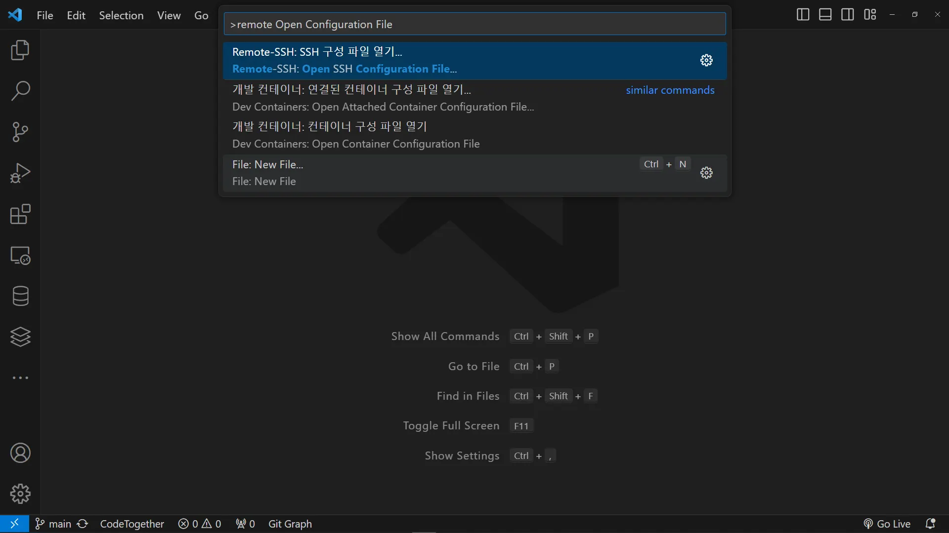The width and height of the screenshot is (949, 533).
Task: Open the Remote Explorer icon
Action: [20, 255]
